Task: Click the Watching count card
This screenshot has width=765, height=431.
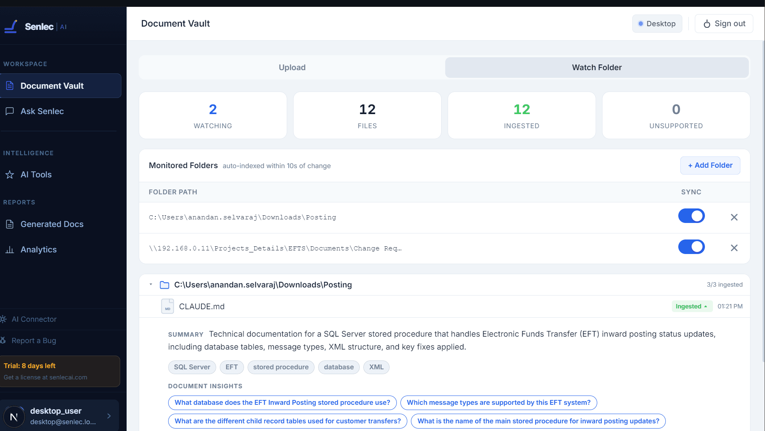Action: coord(213,115)
